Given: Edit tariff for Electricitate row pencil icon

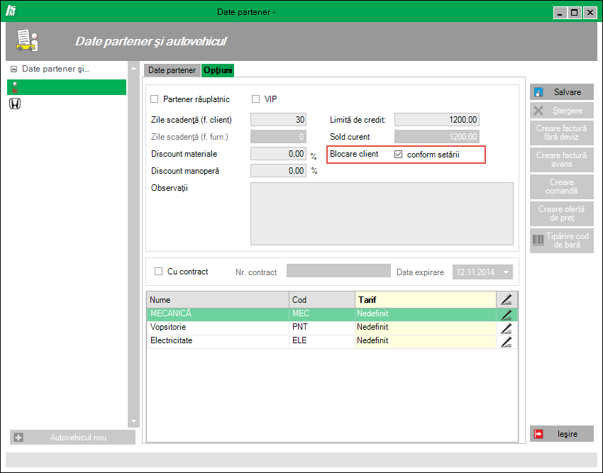Looking at the screenshot, I should coord(507,342).
